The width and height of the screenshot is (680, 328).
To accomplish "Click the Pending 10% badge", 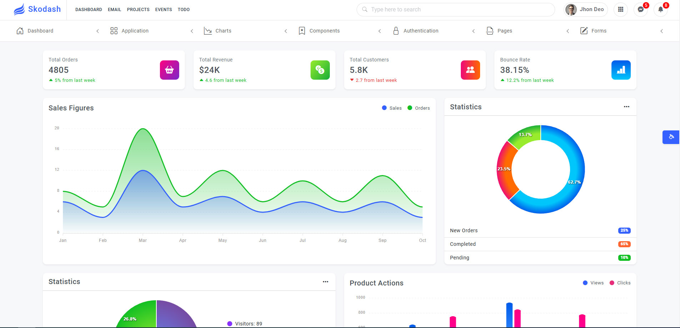I will 624,258.
